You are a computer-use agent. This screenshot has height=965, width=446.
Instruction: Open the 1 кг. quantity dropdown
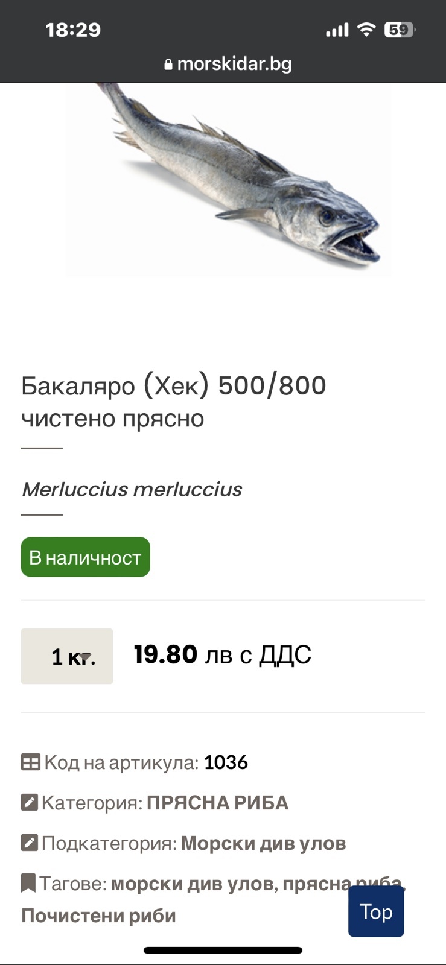point(67,656)
